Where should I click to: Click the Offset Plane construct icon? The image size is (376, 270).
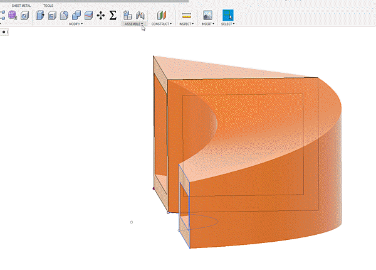tap(162, 15)
